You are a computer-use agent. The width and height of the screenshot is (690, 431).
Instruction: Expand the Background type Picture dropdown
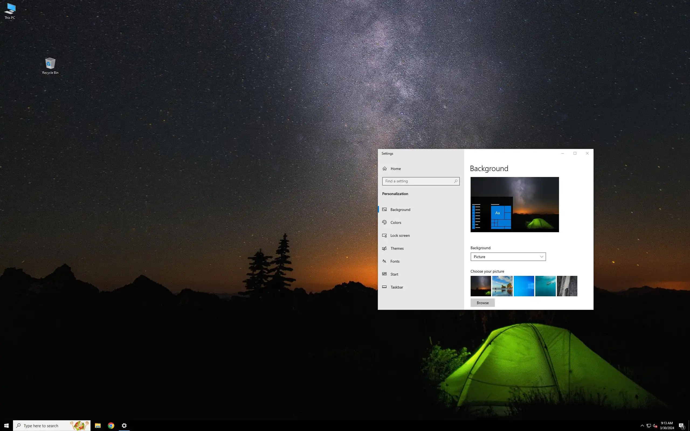(508, 256)
